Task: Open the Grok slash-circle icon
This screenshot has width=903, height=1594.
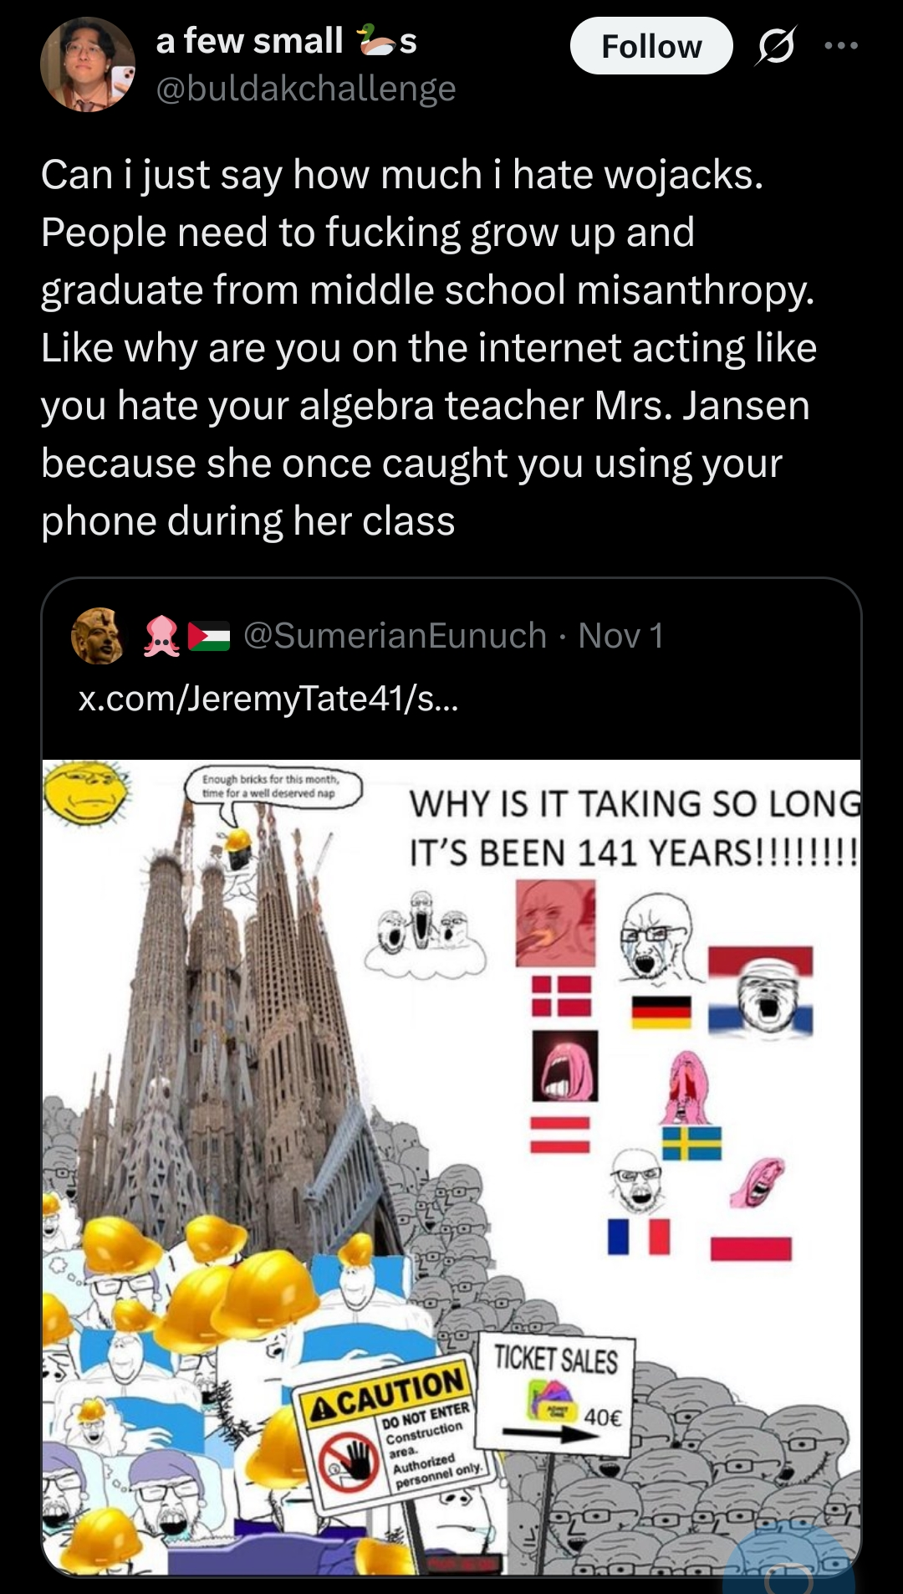Action: pyautogui.click(x=775, y=46)
